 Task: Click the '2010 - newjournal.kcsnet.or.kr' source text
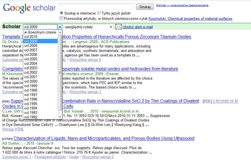(115, 111)
